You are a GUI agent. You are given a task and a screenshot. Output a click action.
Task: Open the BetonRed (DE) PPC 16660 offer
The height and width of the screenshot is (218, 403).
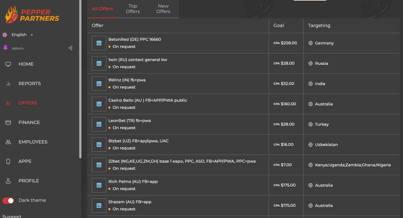134,39
